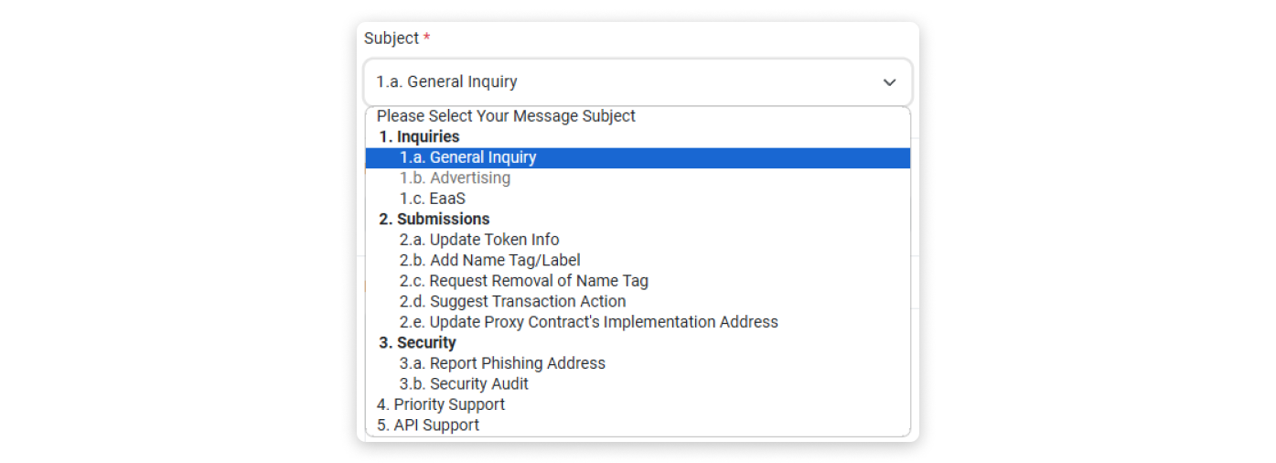Open the Subject combo box field

tap(638, 82)
